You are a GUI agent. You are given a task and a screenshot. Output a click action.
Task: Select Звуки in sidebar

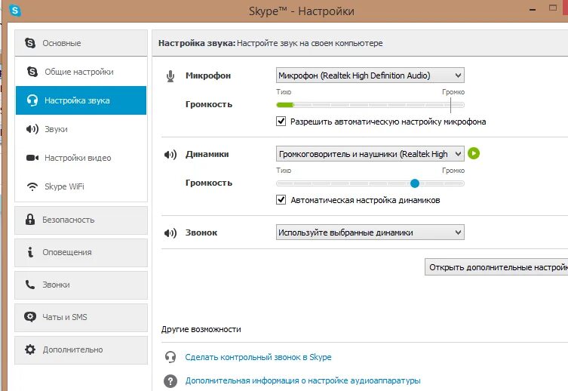(81, 129)
